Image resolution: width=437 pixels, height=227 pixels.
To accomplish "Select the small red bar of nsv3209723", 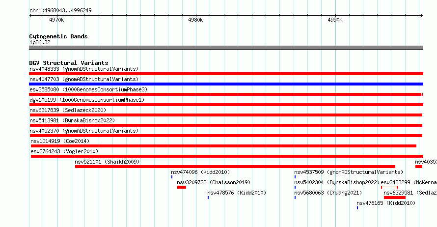I will (x=182, y=187).
